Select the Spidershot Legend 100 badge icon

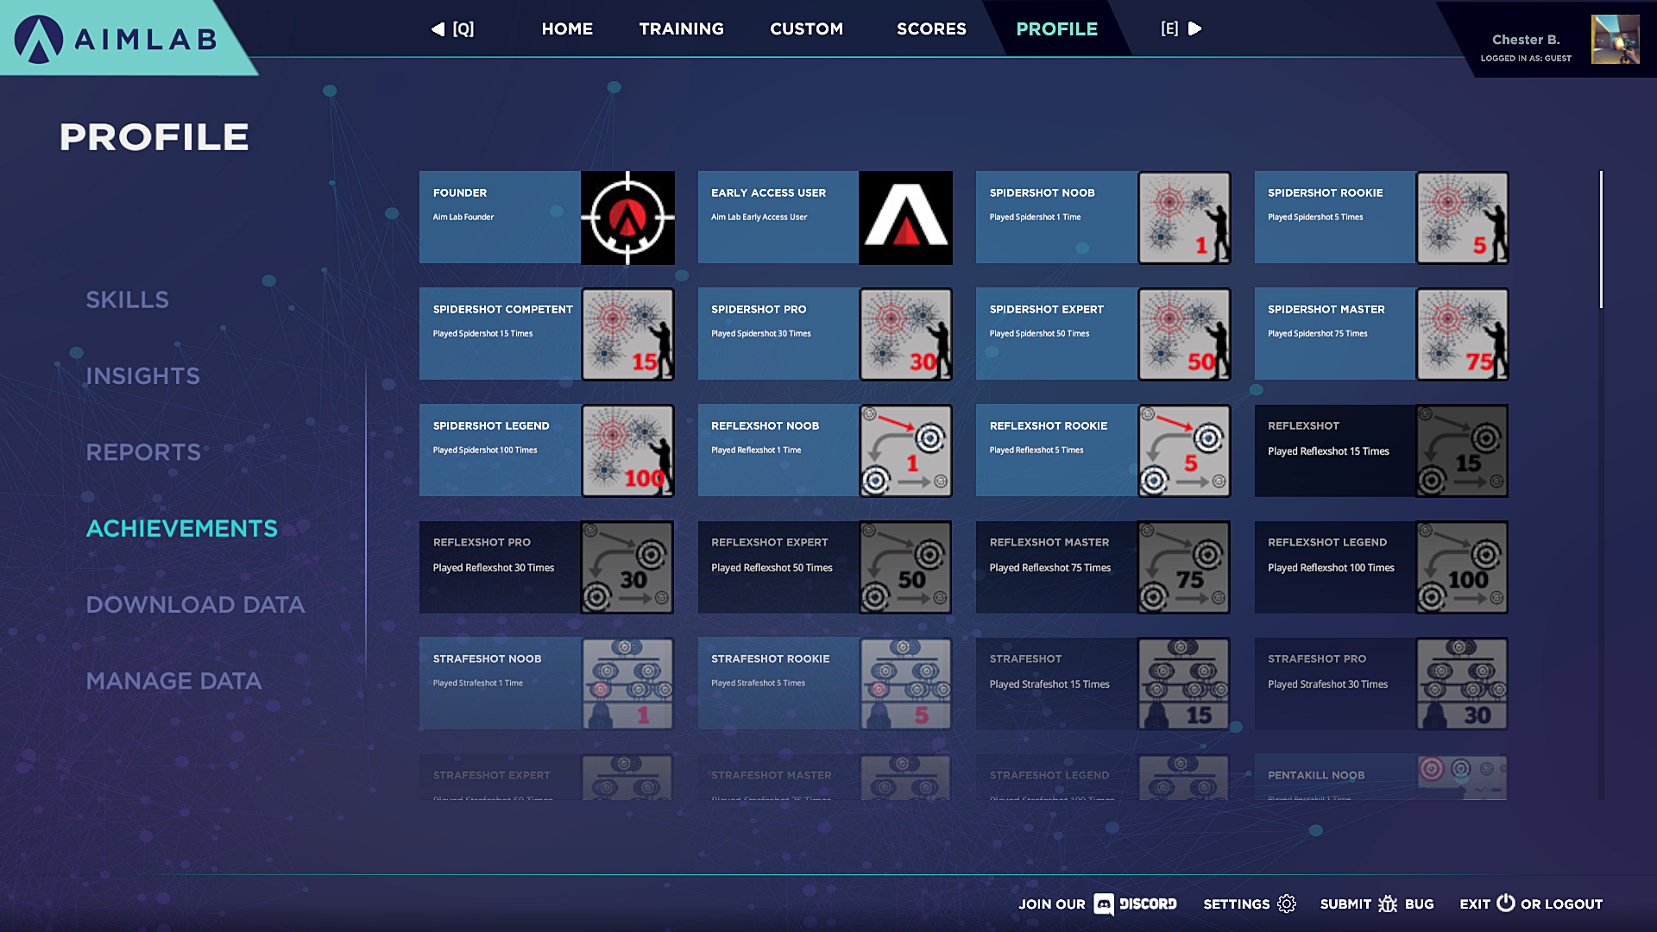[x=627, y=450]
